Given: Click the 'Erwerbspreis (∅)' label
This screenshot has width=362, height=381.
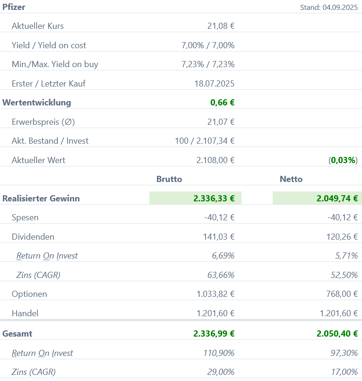Looking at the screenshot, I should click(x=43, y=122).
